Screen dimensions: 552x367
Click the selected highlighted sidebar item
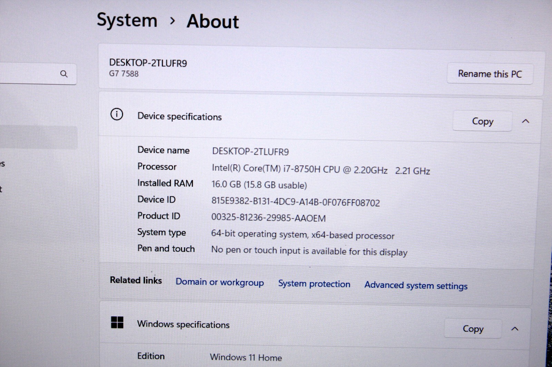point(38,137)
